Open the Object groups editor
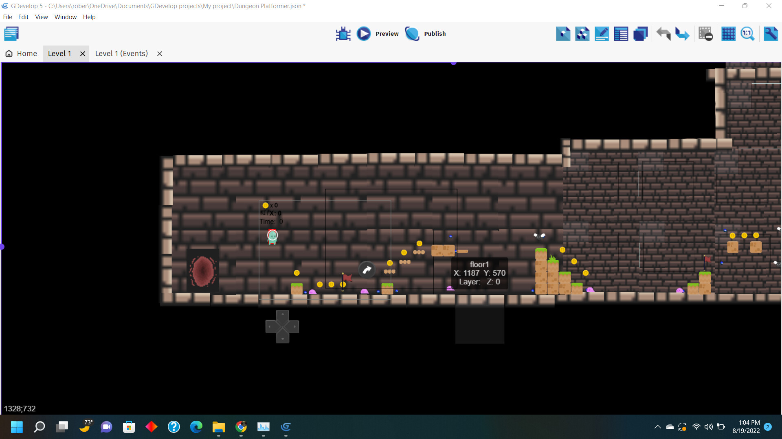This screenshot has width=782, height=439. 582,34
